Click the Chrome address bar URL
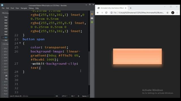 [x=141, y=13]
